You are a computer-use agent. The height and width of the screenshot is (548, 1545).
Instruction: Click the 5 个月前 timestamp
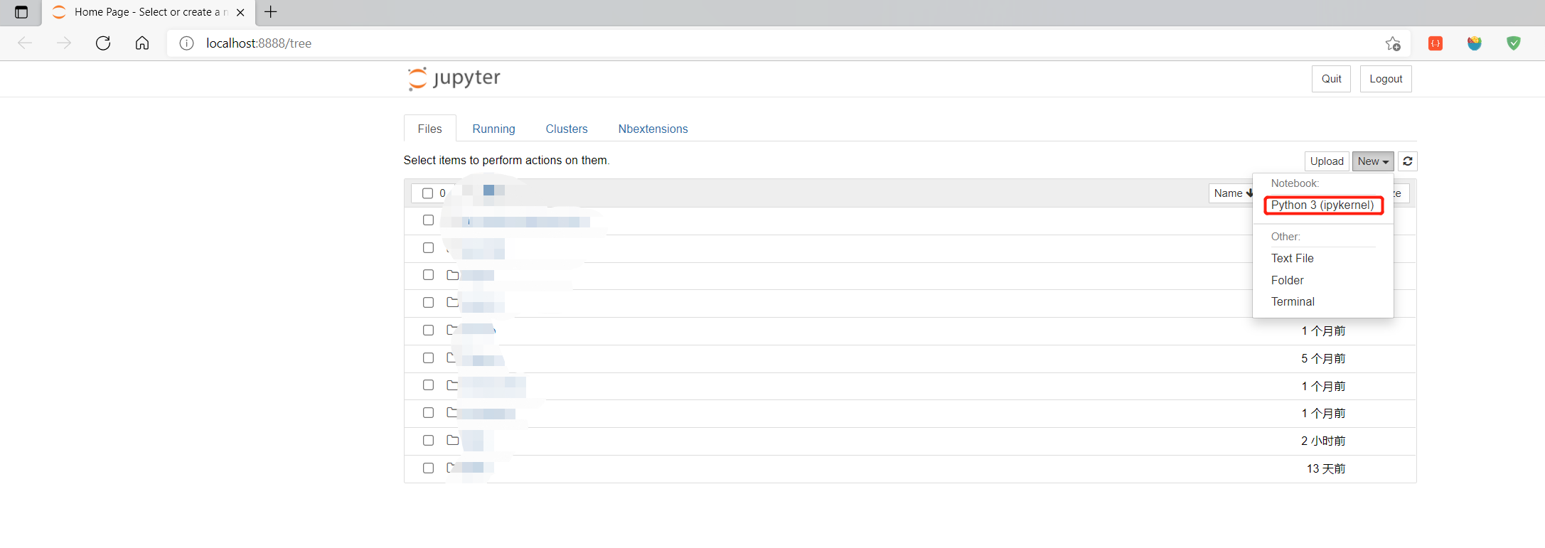[x=1323, y=359]
